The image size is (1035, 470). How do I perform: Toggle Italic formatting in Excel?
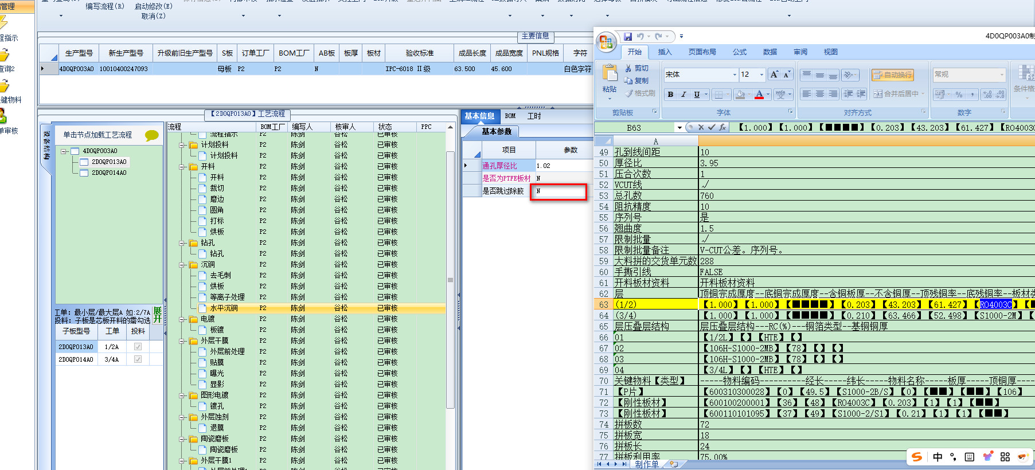point(684,95)
